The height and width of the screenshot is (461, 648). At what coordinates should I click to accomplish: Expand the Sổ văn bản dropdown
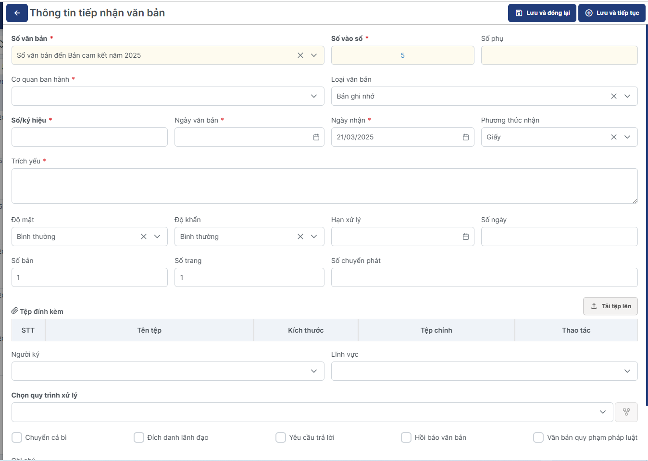click(314, 55)
